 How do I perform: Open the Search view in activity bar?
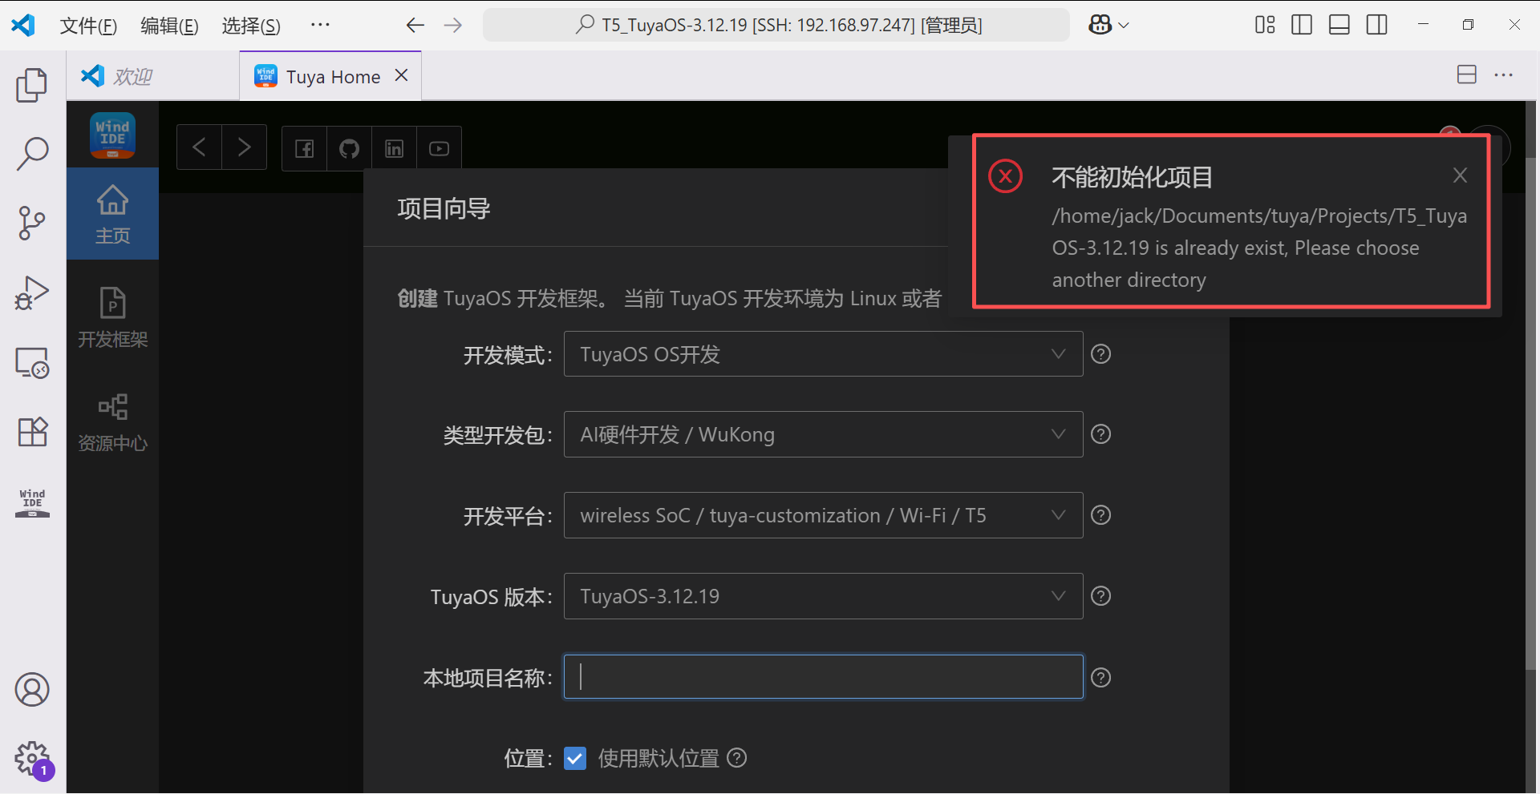[x=32, y=153]
